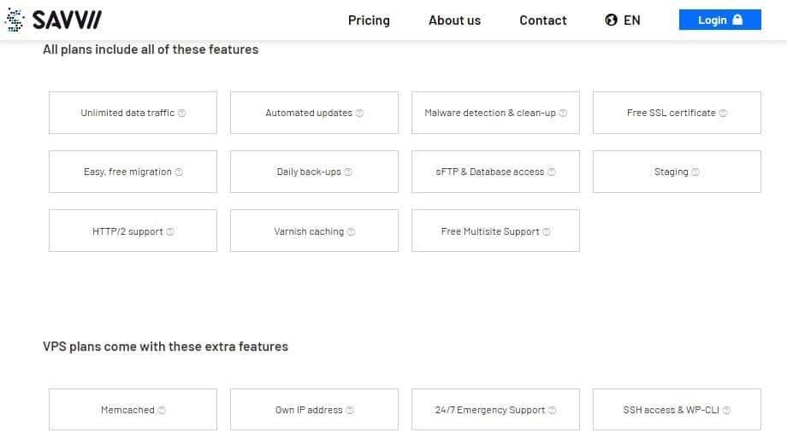Open the EN language selector

click(623, 20)
